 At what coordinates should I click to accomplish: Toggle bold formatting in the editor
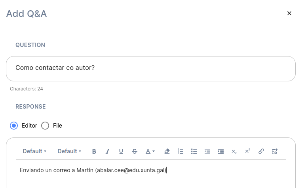click(x=94, y=151)
